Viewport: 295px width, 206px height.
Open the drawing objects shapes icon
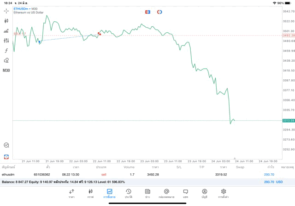pos(6,60)
